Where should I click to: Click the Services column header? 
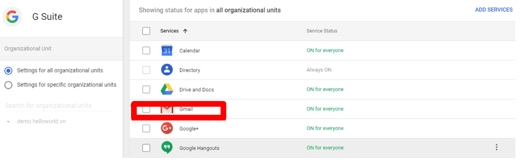[170, 31]
